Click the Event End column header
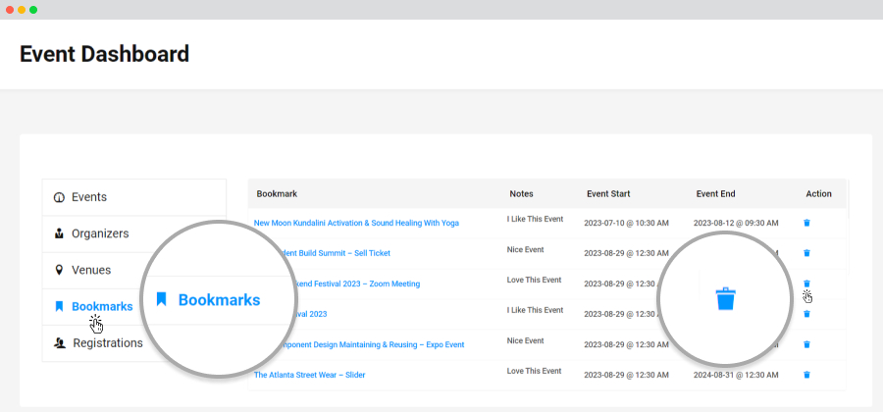This screenshot has height=412, width=883. 716,193
